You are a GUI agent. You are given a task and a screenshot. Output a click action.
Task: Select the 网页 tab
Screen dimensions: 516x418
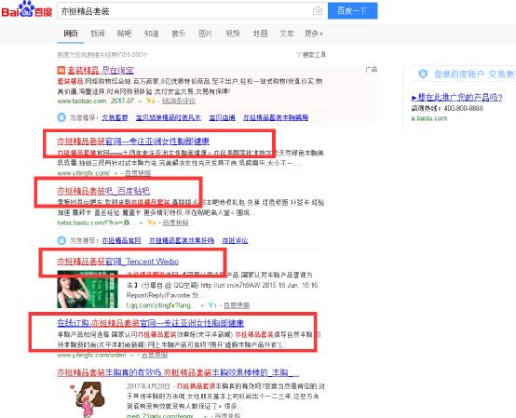coord(71,34)
